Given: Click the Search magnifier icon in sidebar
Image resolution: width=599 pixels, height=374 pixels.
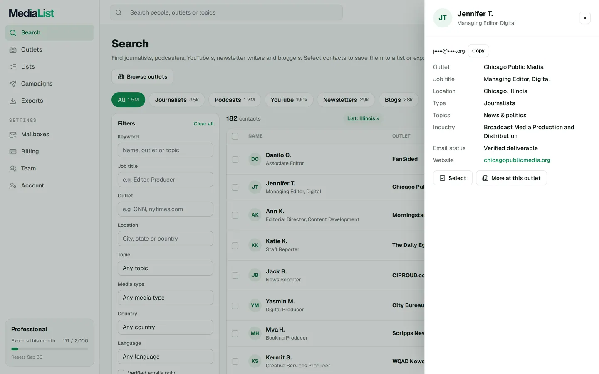Looking at the screenshot, I should coord(13,33).
